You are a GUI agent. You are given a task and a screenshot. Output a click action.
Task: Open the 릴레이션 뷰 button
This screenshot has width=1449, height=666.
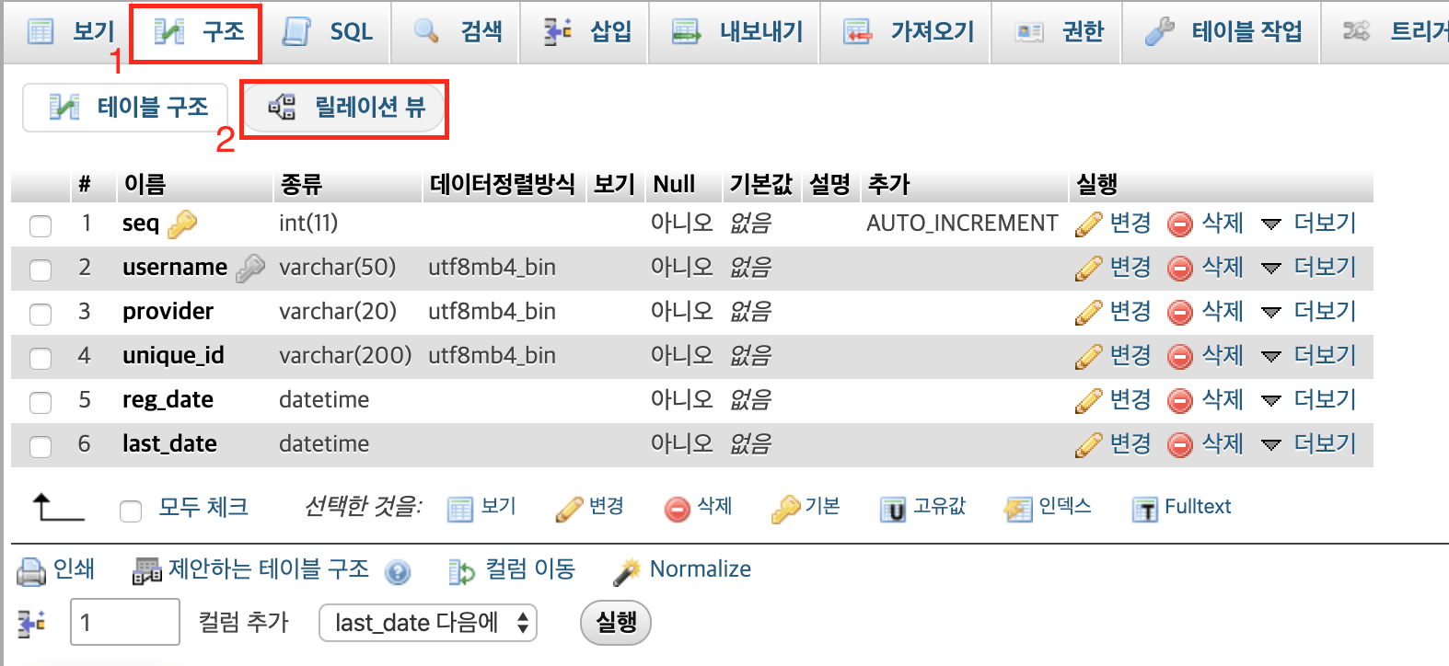345,108
